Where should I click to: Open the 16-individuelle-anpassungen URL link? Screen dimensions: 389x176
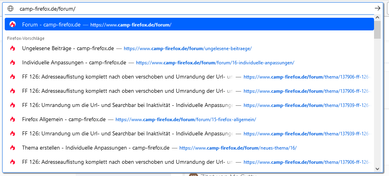pos(215,63)
